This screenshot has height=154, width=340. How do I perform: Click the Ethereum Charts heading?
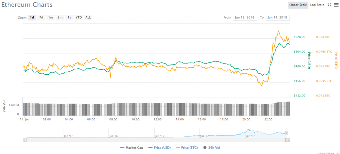(x=27, y=5)
